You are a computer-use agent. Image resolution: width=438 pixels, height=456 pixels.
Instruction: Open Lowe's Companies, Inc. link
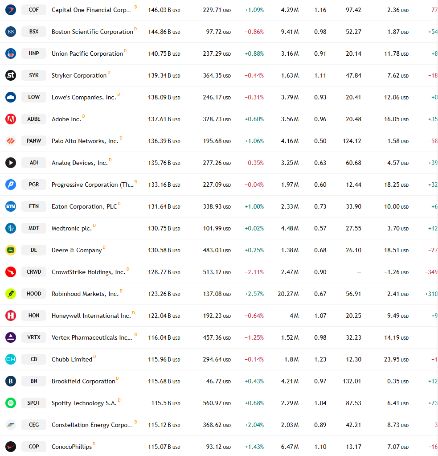click(84, 97)
